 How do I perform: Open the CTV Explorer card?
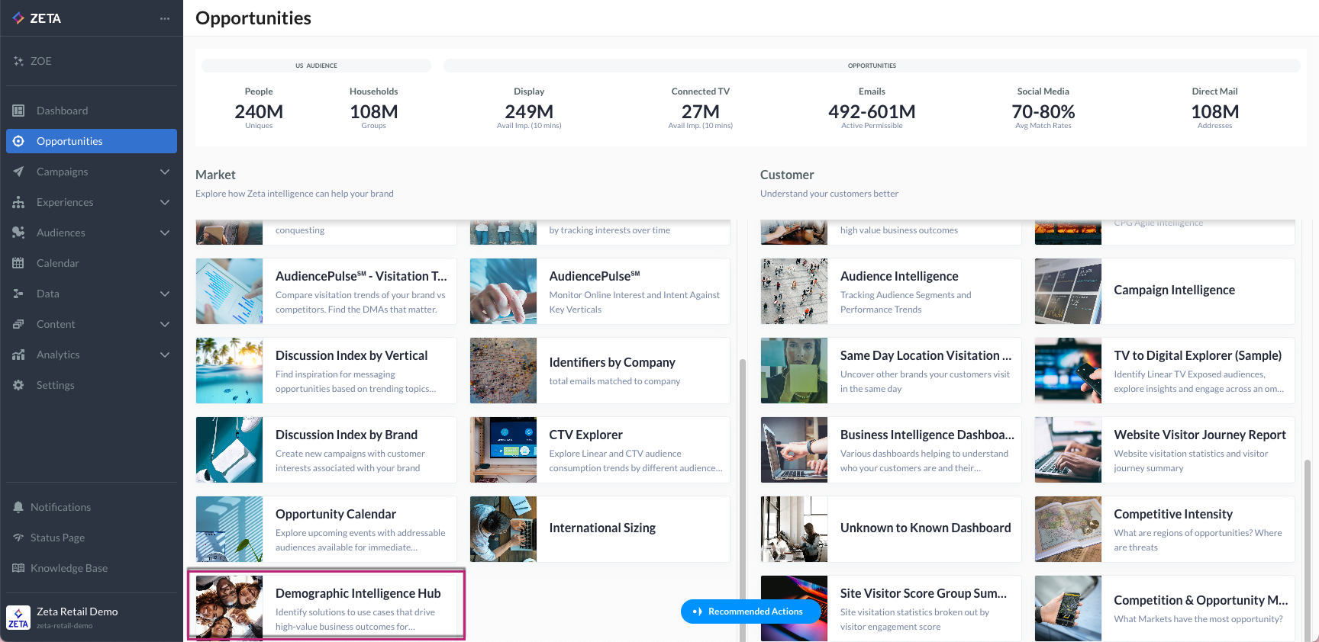[600, 450]
